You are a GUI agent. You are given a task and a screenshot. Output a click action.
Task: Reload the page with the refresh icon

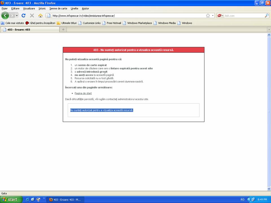pos(24,16)
